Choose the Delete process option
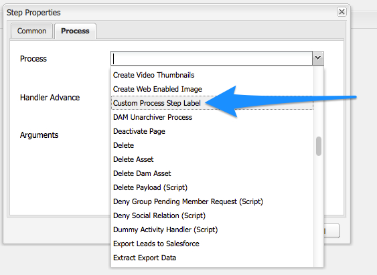377x275 pixels. coord(212,145)
